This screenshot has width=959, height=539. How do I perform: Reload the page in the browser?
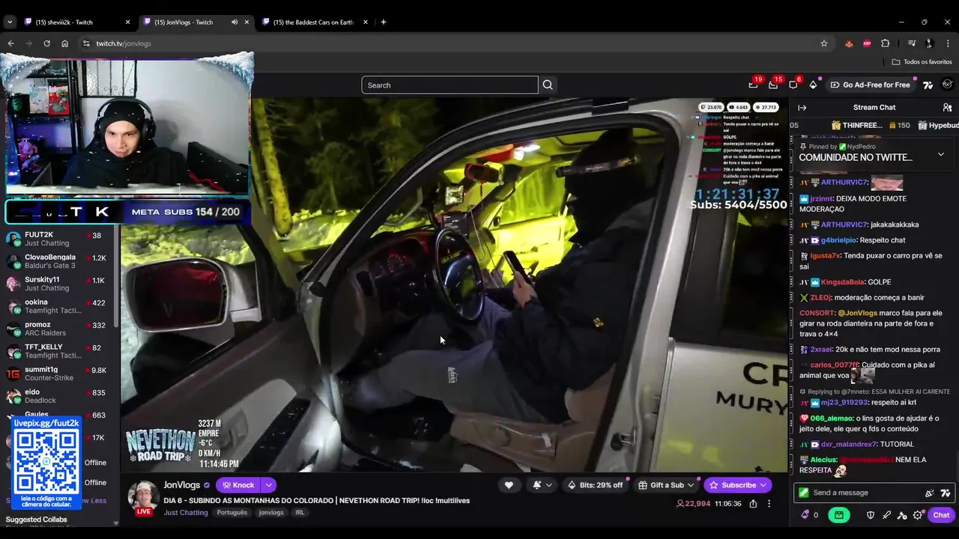point(46,43)
